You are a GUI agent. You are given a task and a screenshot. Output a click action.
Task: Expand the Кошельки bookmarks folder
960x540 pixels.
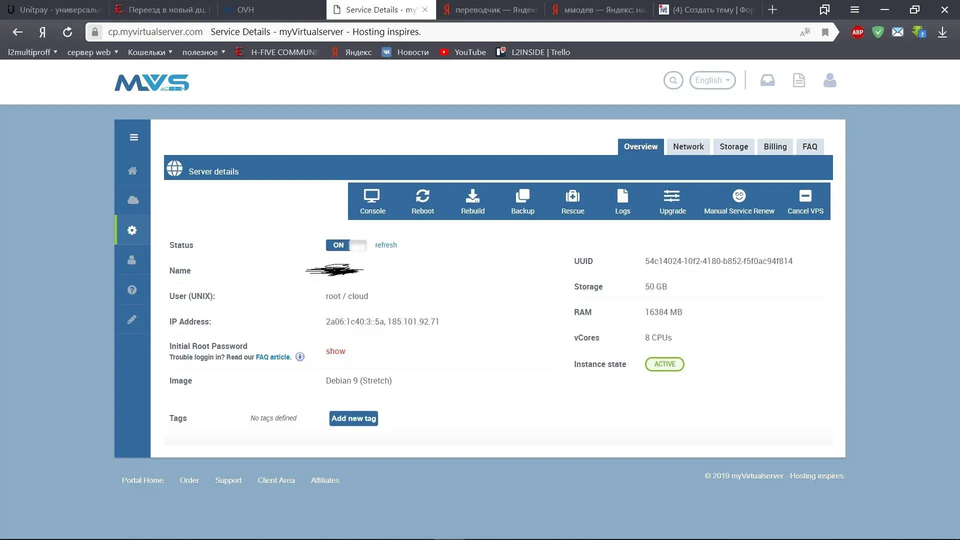click(x=150, y=52)
